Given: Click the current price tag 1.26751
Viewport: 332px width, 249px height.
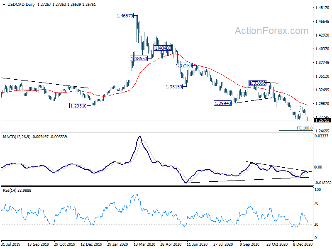Looking at the screenshot, I should (x=322, y=120).
